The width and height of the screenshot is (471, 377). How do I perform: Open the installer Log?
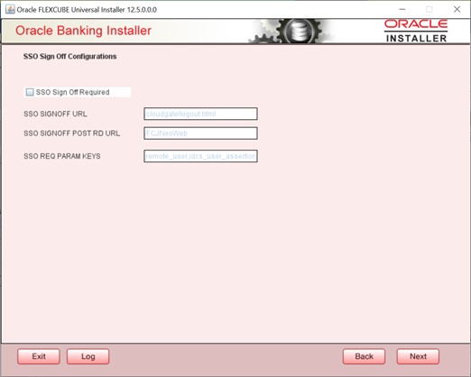click(x=88, y=356)
